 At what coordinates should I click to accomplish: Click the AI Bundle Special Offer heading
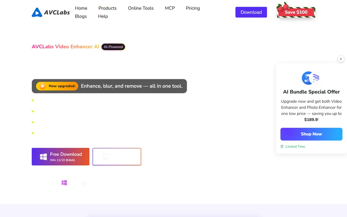(311, 92)
